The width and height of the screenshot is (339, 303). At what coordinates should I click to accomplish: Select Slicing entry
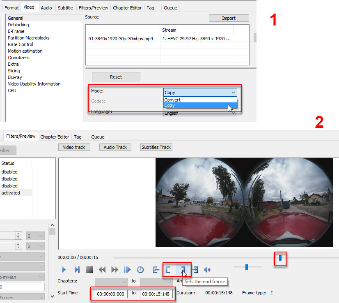[44, 71]
